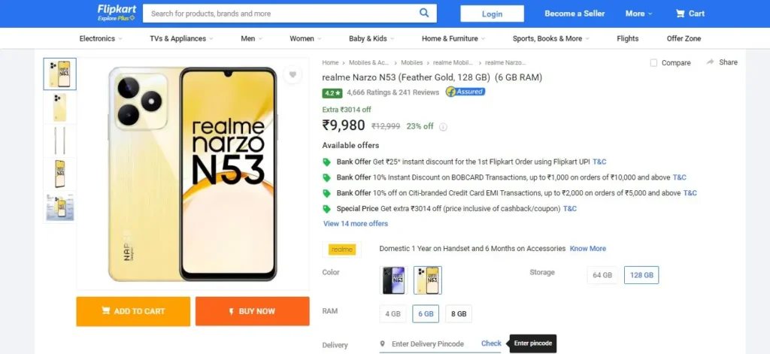770x354 pixels.
Task: Click the Flipkart logo
Action: click(117, 14)
